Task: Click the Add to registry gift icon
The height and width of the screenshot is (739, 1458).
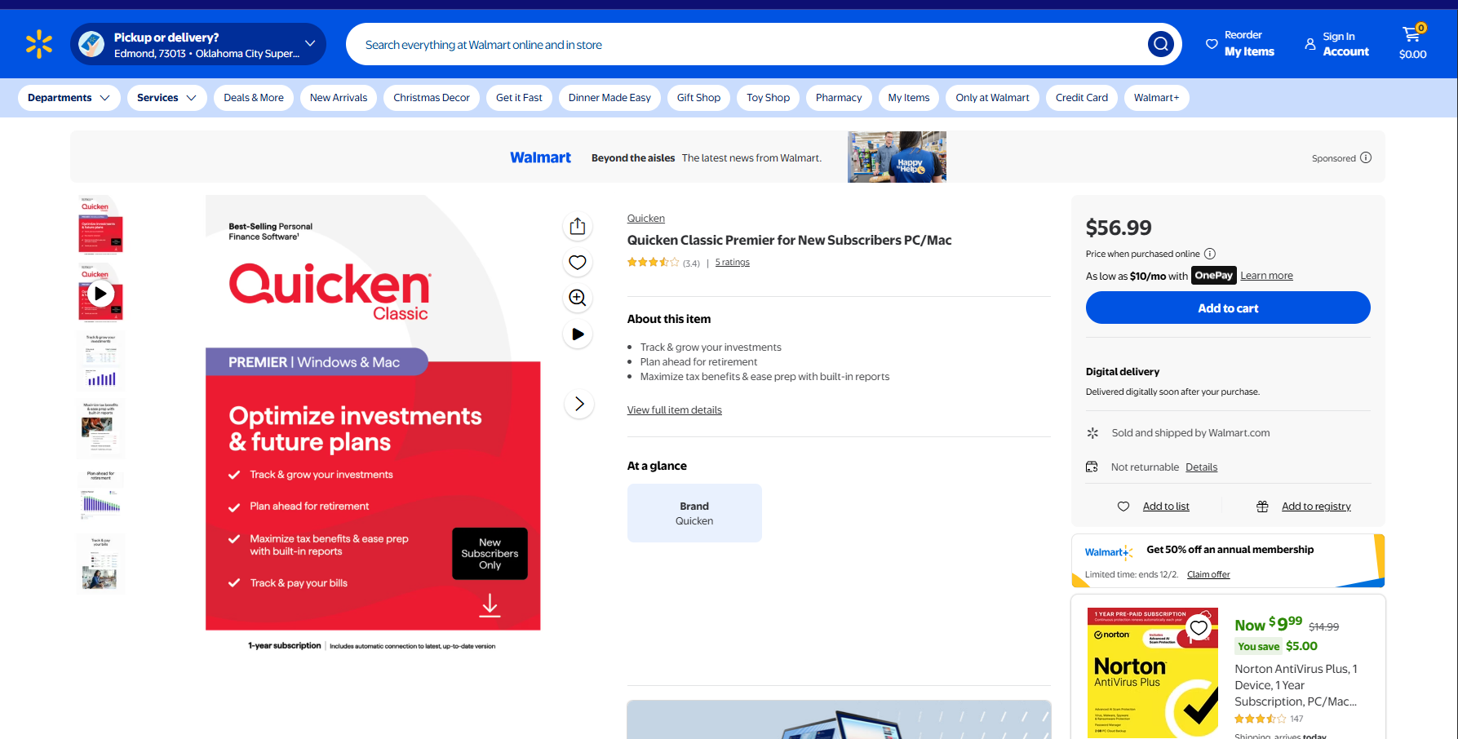Action: pyautogui.click(x=1262, y=507)
